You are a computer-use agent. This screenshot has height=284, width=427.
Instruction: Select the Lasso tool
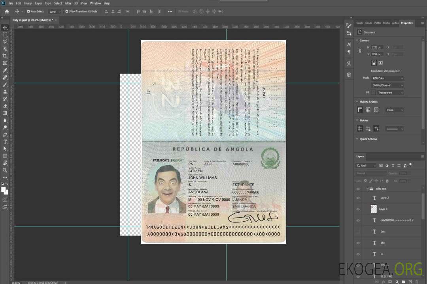point(5,41)
